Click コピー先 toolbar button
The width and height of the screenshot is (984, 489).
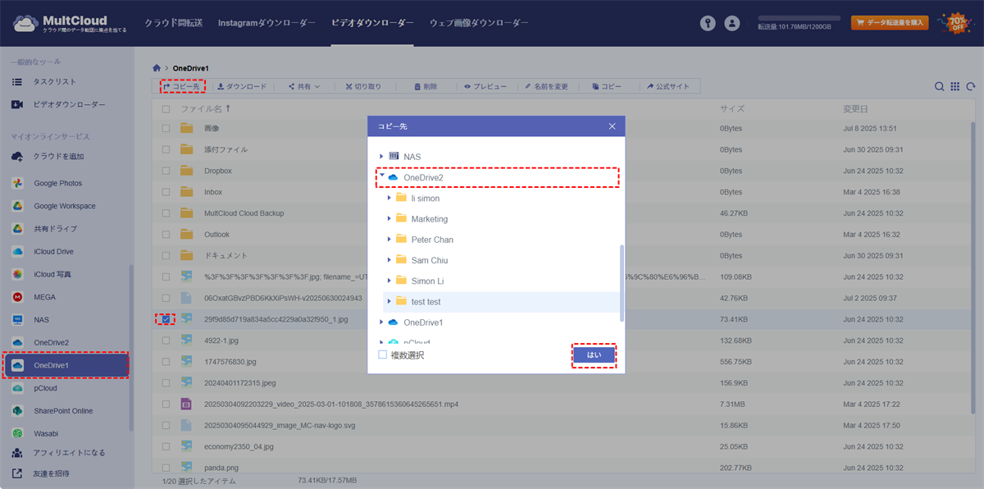pyautogui.click(x=180, y=86)
